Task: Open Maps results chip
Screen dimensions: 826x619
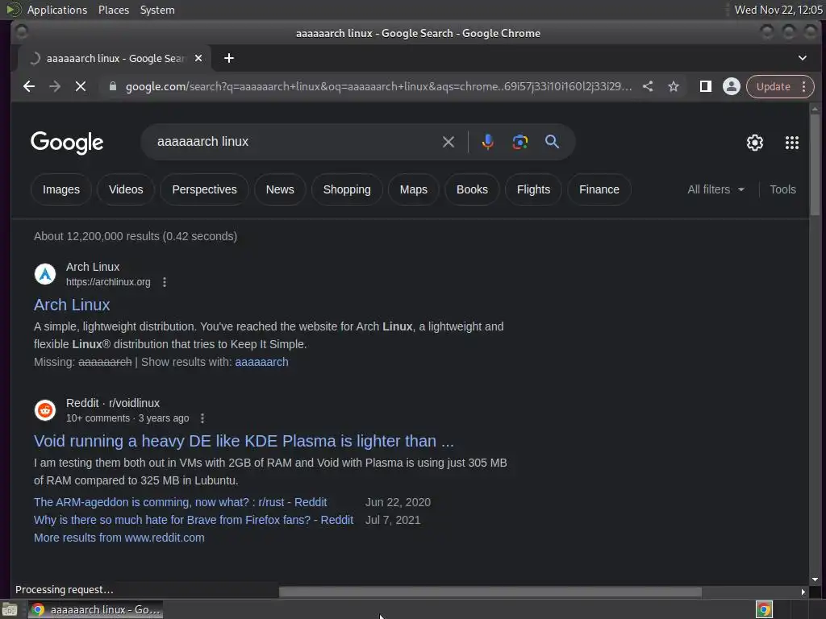Action: coord(414,189)
